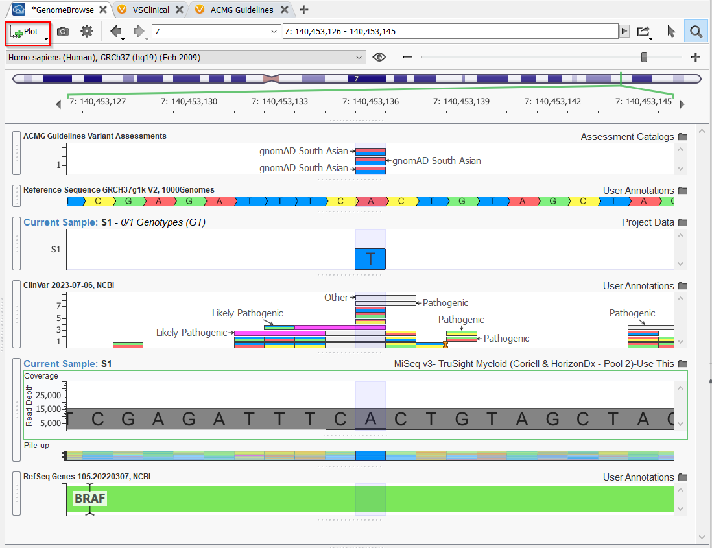The image size is (712, 548).
Task: Open Assessment Catalogs folder icon
Action: [682, 137]
